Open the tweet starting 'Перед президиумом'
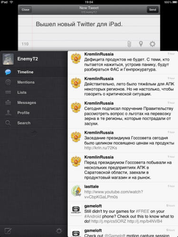This screenshot has height=237, width=178. [123, 167]
